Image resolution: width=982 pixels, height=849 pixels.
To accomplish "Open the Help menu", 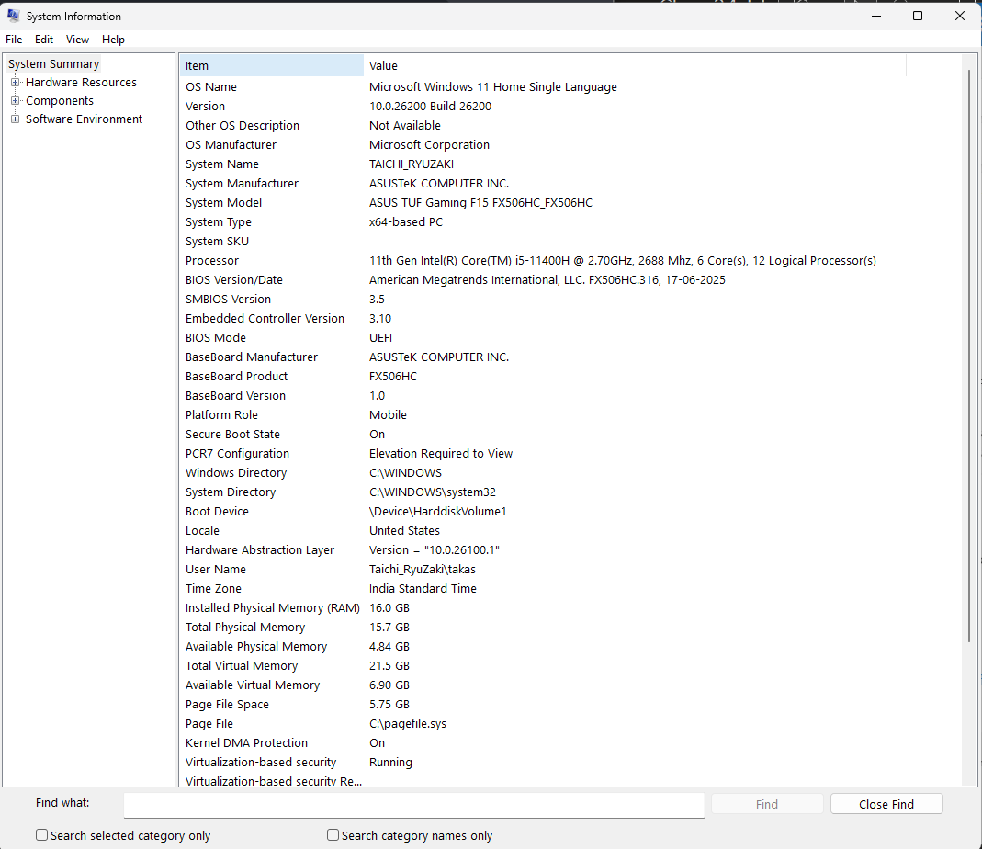I will coord(113,40).
